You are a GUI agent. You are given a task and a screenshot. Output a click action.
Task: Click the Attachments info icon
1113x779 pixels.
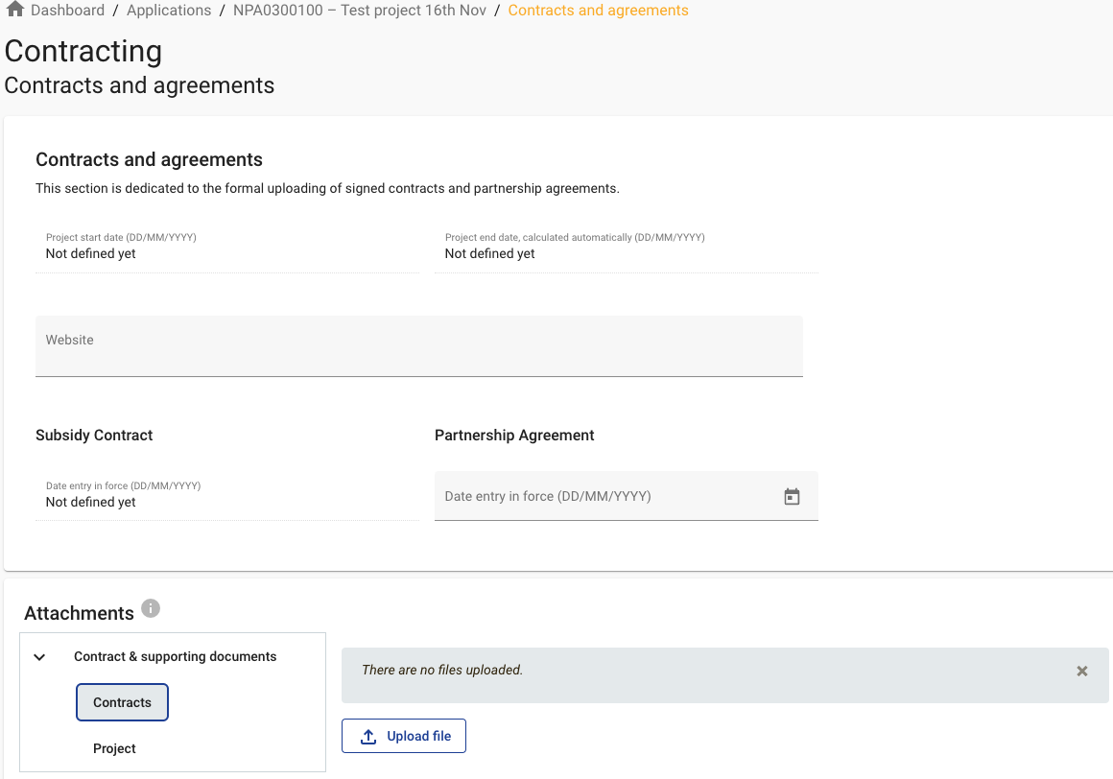[151, 608]
